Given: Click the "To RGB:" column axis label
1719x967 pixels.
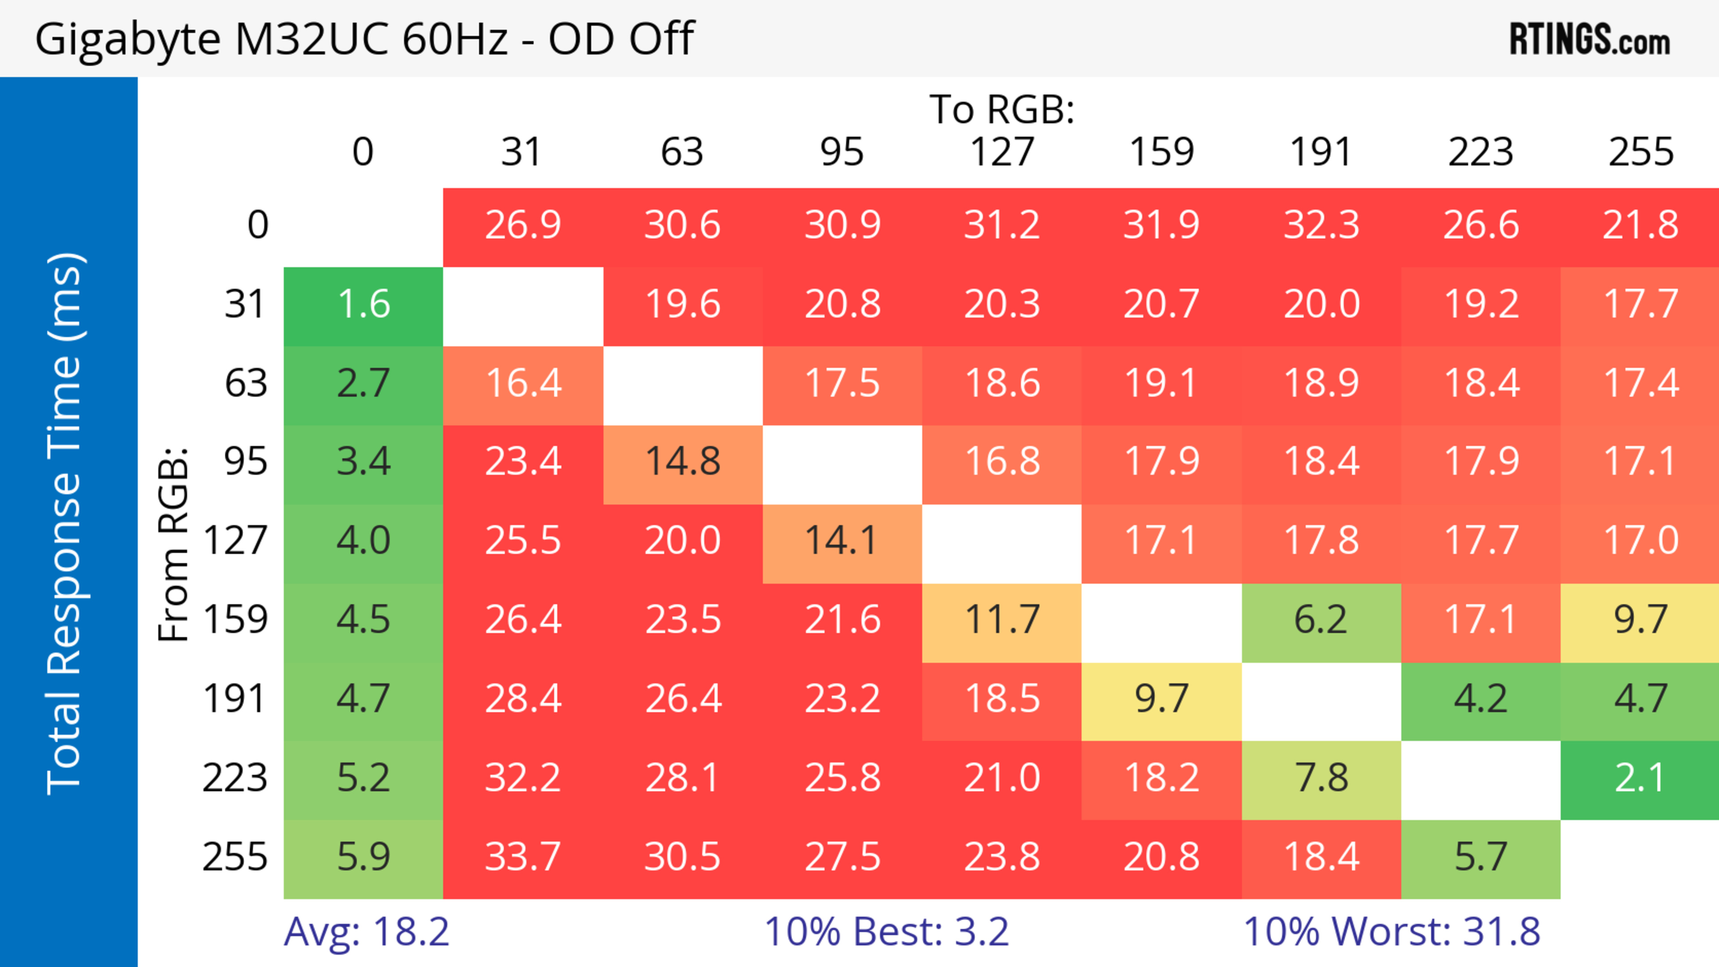Looking at the screenshot, I should pyautogui.click(x=1001, y=109).
